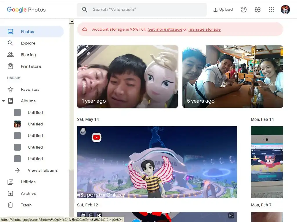
Task: Click the search magnifier icon in search bar
Action: 84,10
